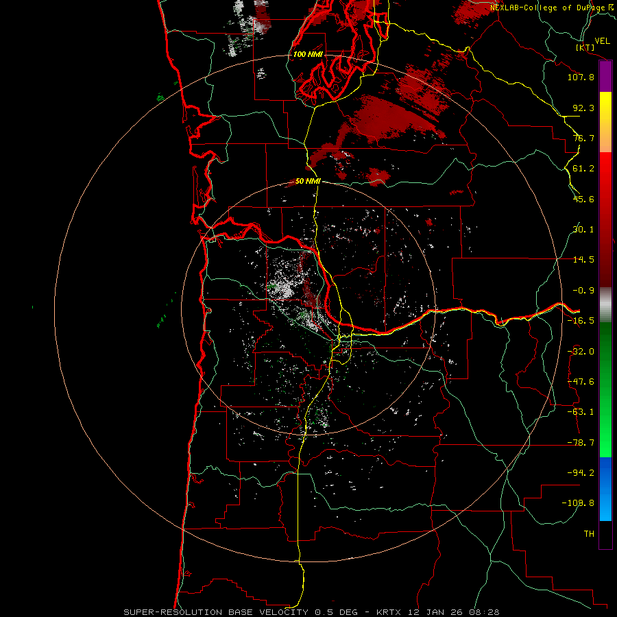
Task: Click the TH label on the legend
Action: click(x=589, y=534)
